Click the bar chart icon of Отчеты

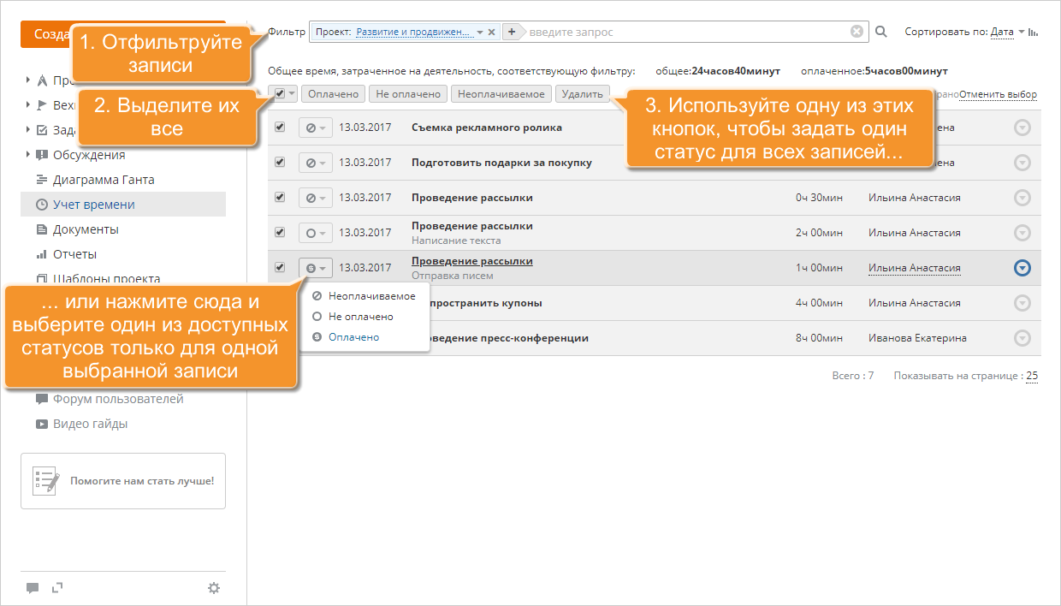point(42,254)
